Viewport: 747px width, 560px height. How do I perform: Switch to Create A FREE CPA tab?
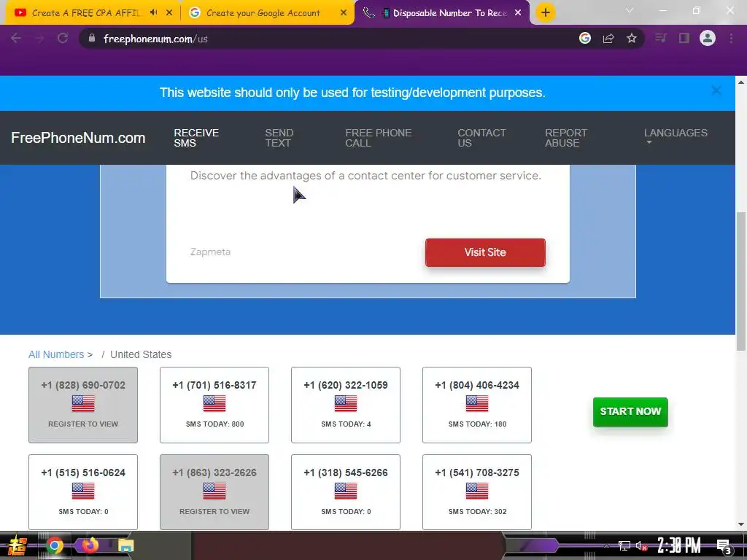[x=86, y=13]
